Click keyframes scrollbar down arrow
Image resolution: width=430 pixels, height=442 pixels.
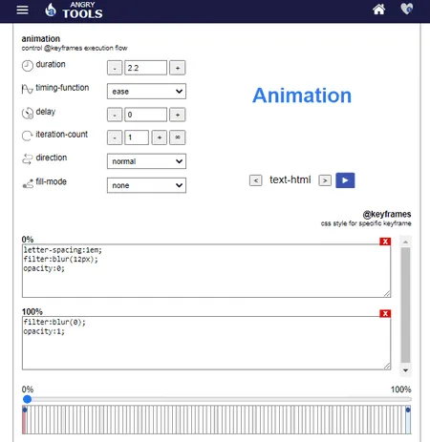coord(405,370)
